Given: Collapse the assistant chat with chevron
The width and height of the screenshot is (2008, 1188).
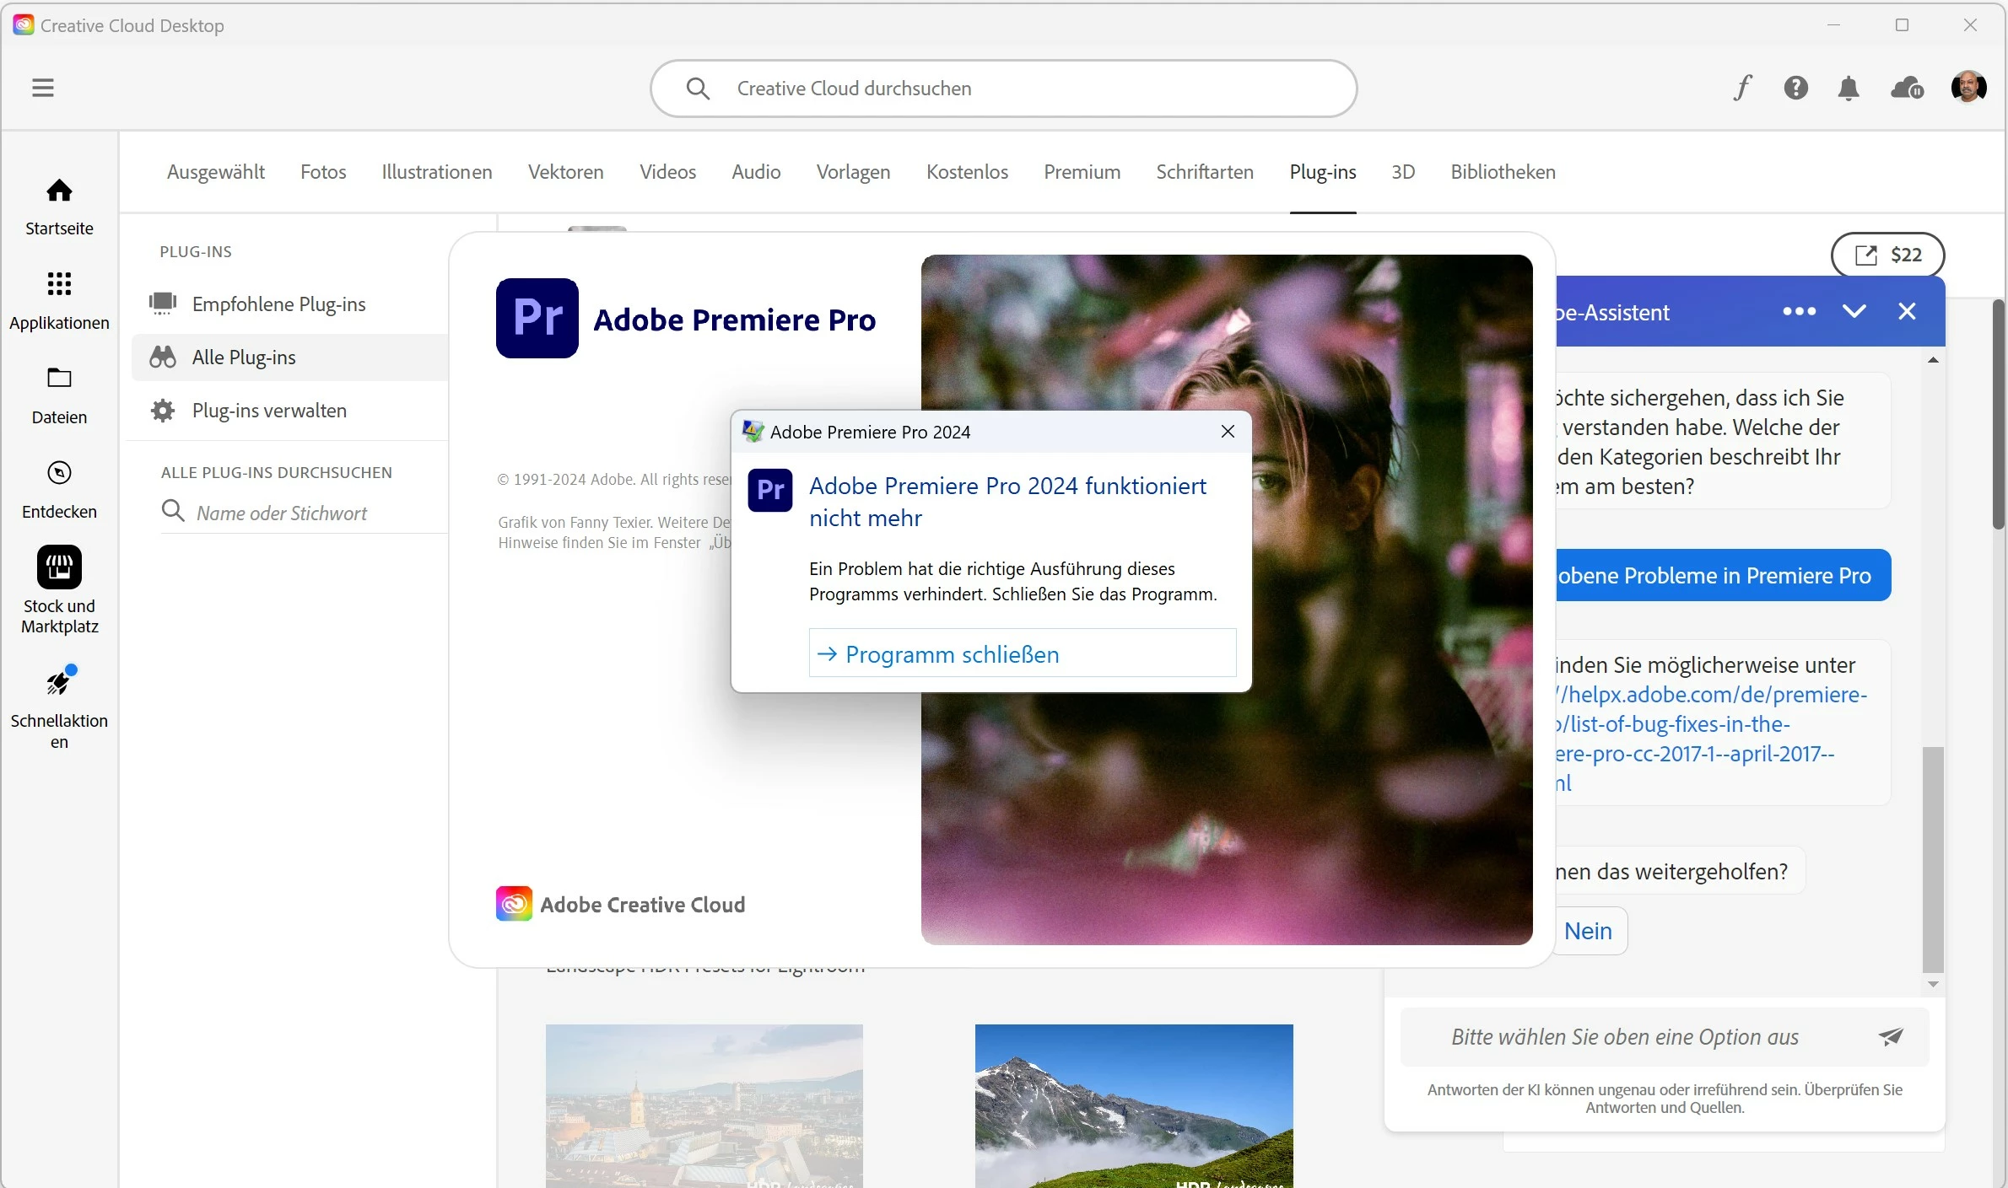Looking at the screenshot, I should click(1854, 311).
